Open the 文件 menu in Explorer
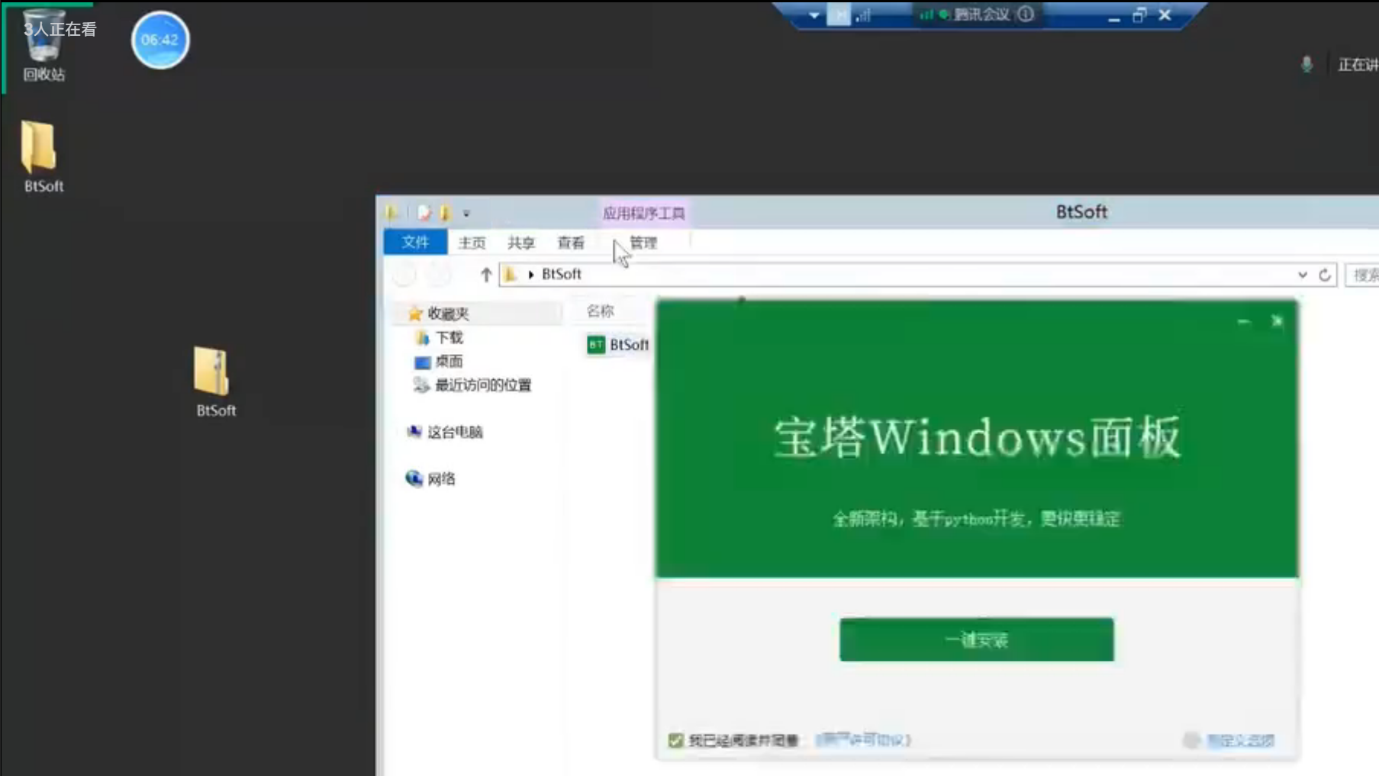Viewport: 1379px width, 776px height. pos(415,242)
